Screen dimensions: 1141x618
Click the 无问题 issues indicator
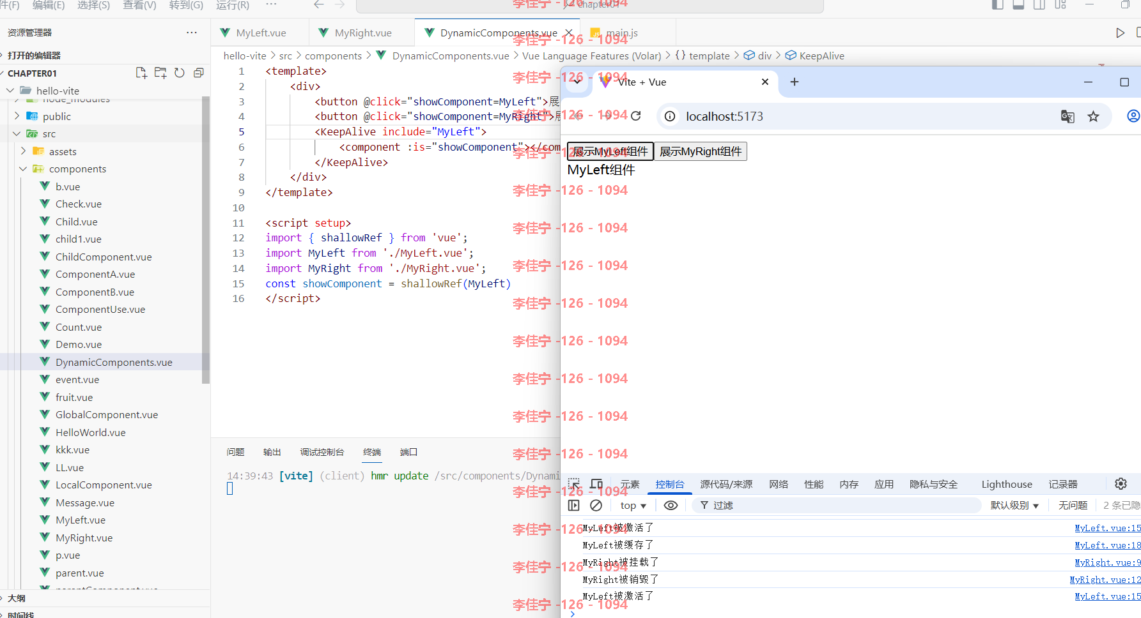tap(1073, 505)
